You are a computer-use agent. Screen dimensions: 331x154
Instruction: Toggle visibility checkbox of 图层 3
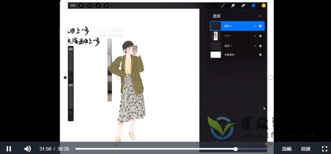[x=260, y=26]
